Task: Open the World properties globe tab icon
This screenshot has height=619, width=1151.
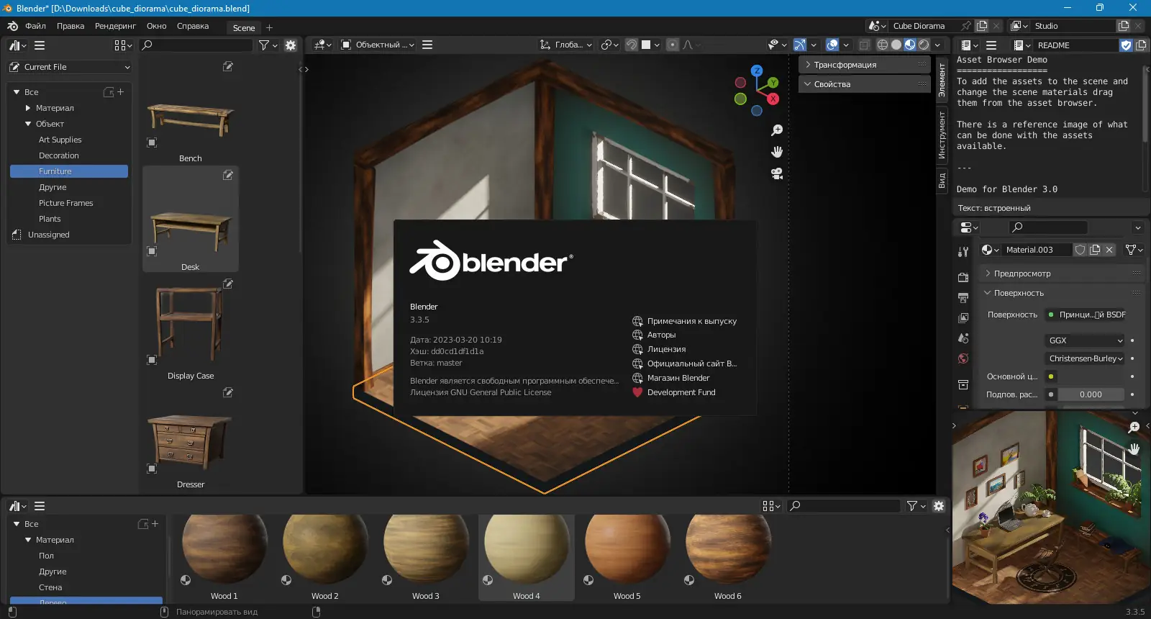Action: [963, 358]
